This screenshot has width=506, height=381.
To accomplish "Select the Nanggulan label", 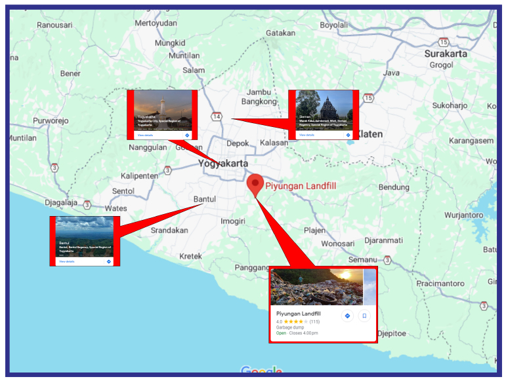I will (x=148, y=148).
